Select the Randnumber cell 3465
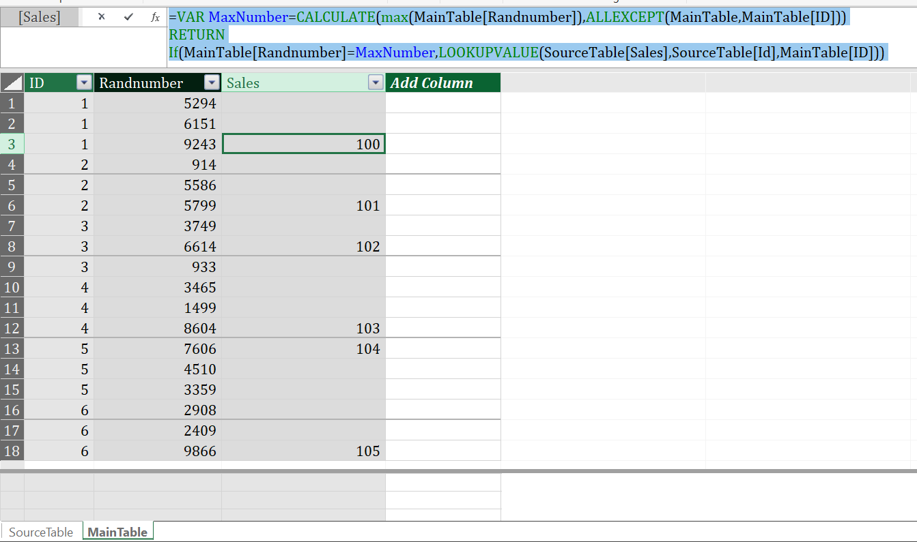The height and width of the screenshot is (542, 917). [158, 287]
